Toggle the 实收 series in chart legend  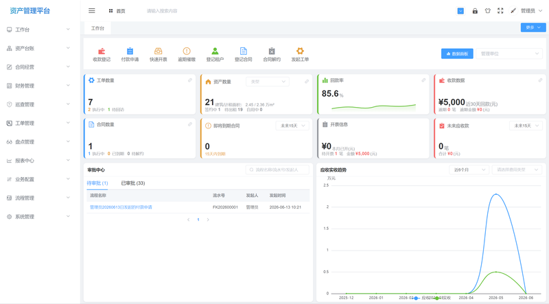tap(443, 298)
